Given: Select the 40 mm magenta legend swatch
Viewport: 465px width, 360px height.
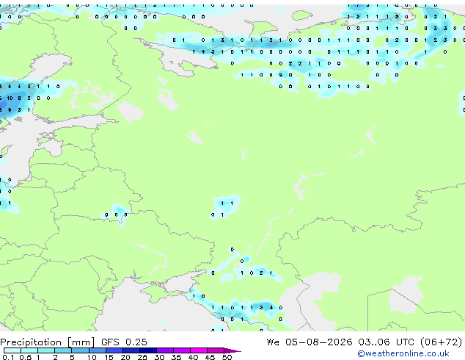Looking at the screenshot, I should coord(199,350).
